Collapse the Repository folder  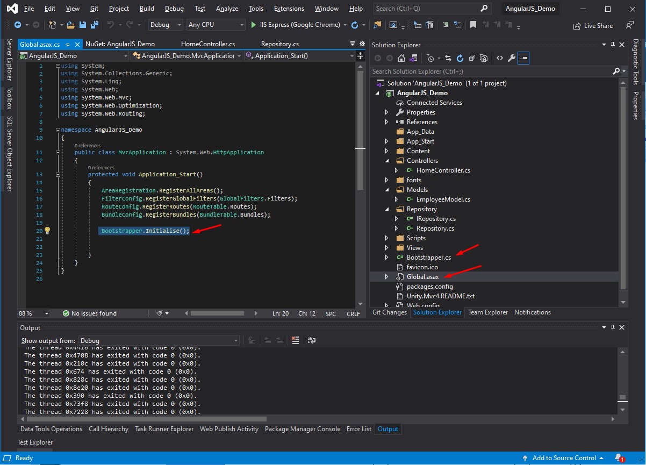point(387,209)
